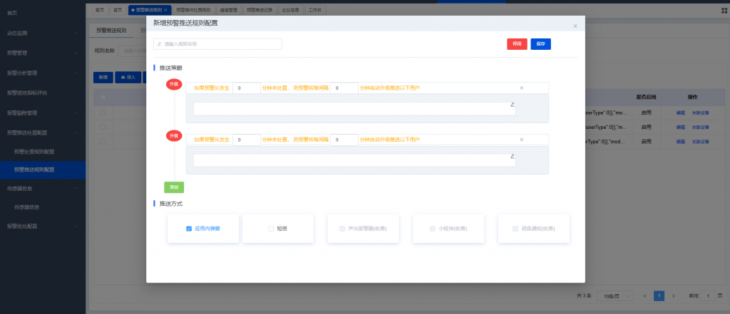Click the blue 保存 button
The width and height of the screenshot is (730, 314).
pyautogui.click(x=540, y=44)
